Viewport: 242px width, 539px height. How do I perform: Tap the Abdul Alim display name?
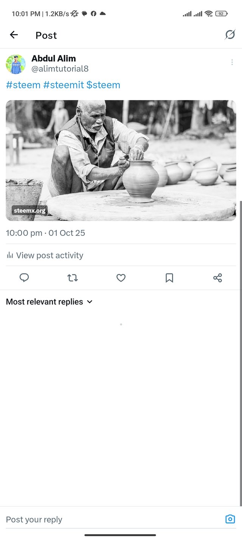pyautogui.click(x=54, y=58)
